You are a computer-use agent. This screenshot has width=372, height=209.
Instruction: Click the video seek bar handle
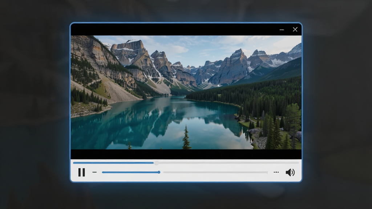pos(156,163)
